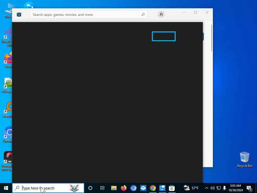The image size is (257, 193).
Task: Select the Wondershare DVD Creator shortcut
Action: pos(7,161)
